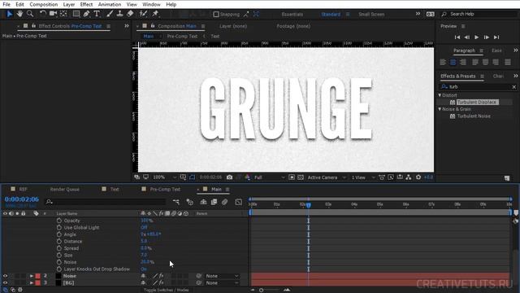
Task: Select the Eraser tool
Action: (x=130, y=14)
